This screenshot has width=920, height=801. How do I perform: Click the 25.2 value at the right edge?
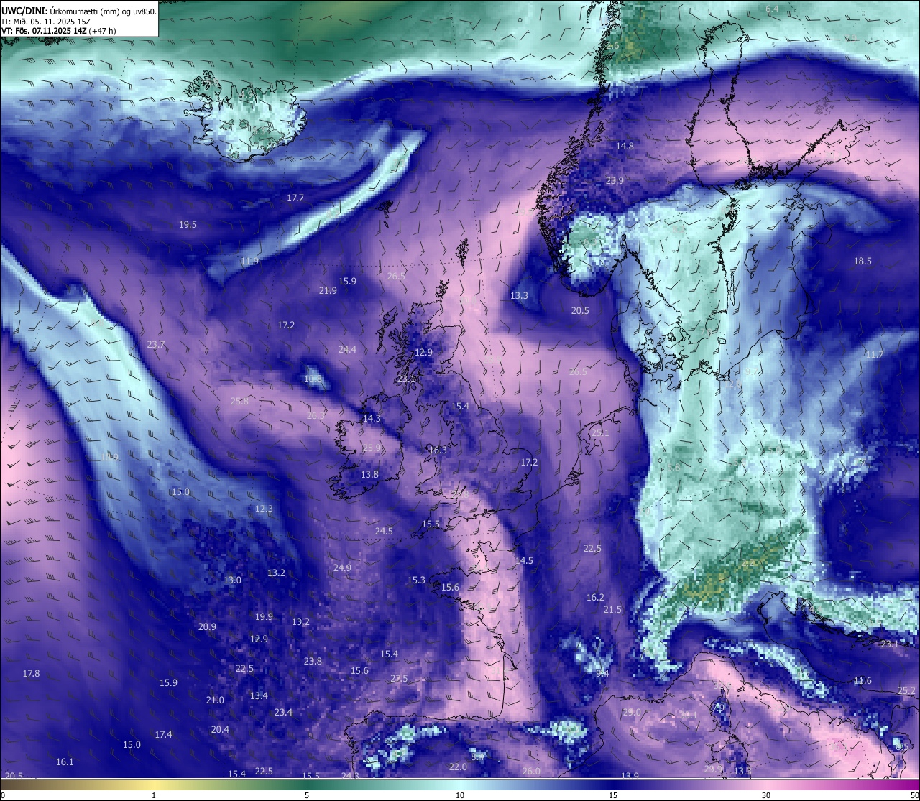click(906, 691)
